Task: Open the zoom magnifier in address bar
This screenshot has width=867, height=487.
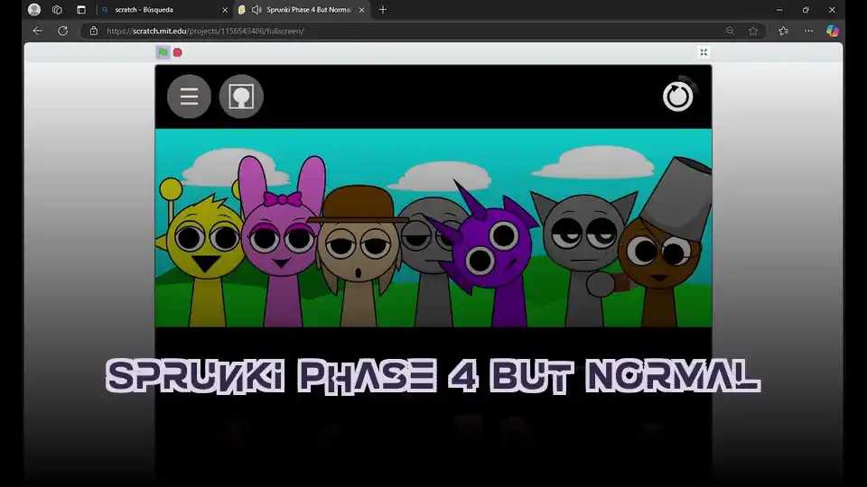Action: coord(730,31)
